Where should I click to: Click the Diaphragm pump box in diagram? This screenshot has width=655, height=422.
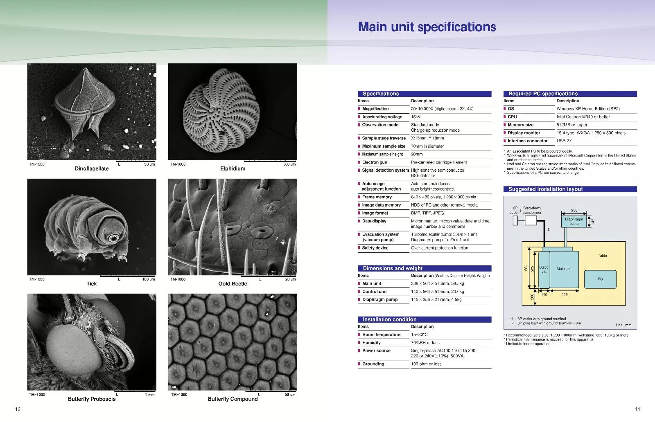(574, 221)
